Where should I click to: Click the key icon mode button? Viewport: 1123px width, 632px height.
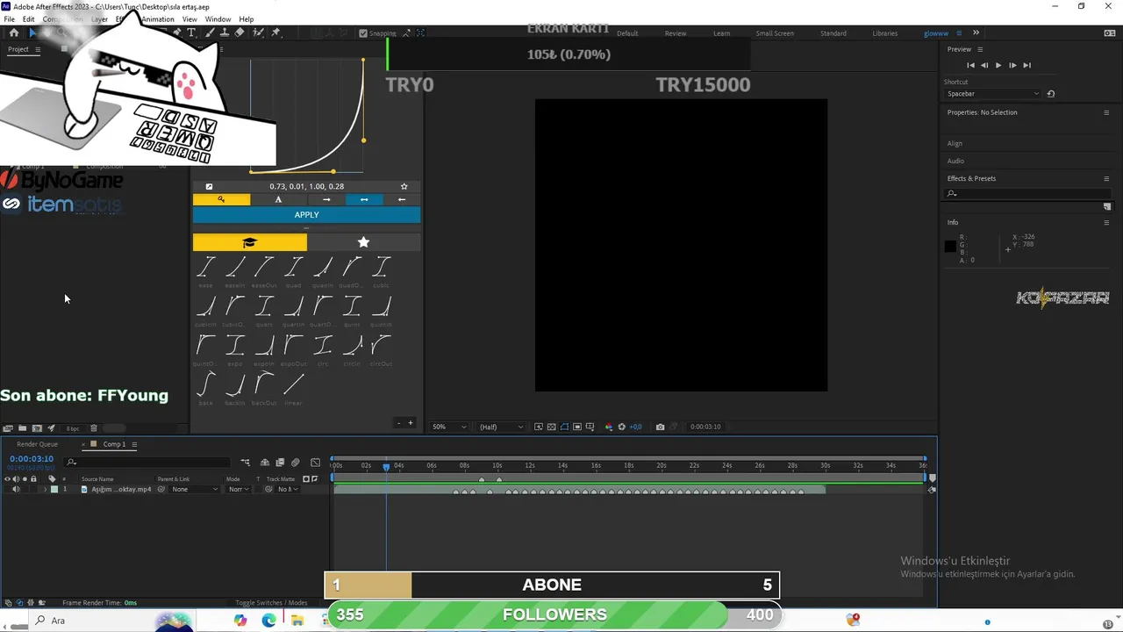point(221,199)
